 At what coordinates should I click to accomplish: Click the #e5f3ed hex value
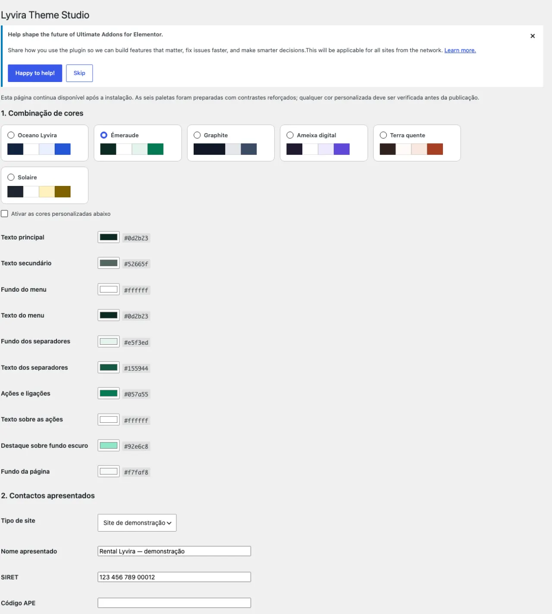pos(136,343)
